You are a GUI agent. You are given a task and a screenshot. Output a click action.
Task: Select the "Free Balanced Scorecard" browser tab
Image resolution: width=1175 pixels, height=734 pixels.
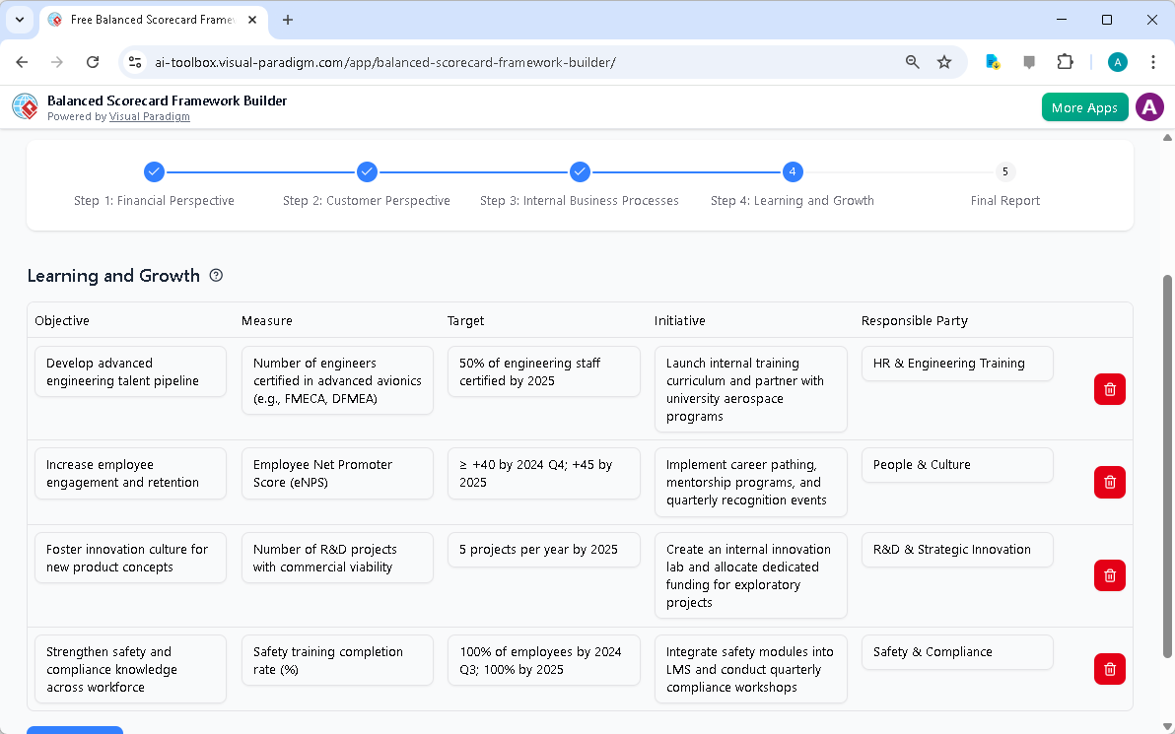(x=148, y=20)
